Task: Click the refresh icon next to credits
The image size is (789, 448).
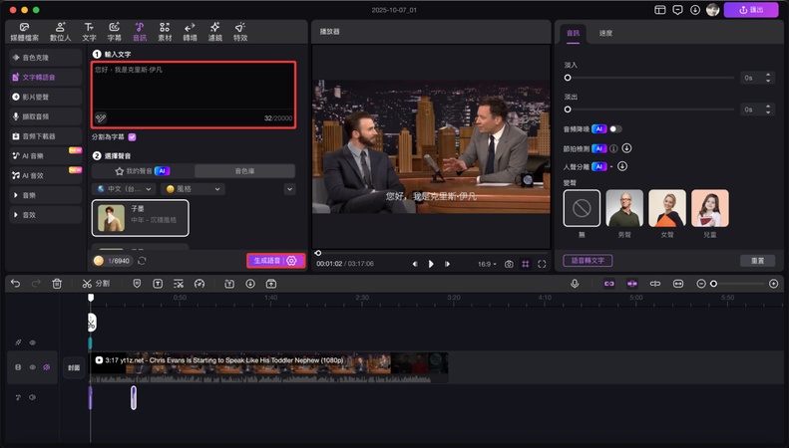Action: tap(142, 260)
